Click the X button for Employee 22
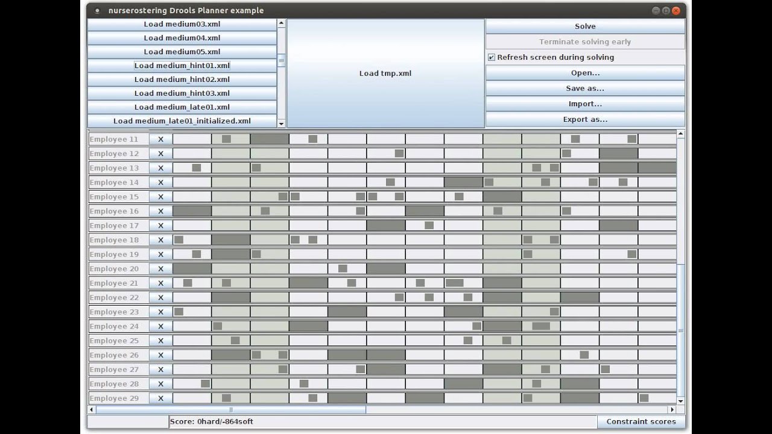Screen dimensions: 772x434 [160, 298]
